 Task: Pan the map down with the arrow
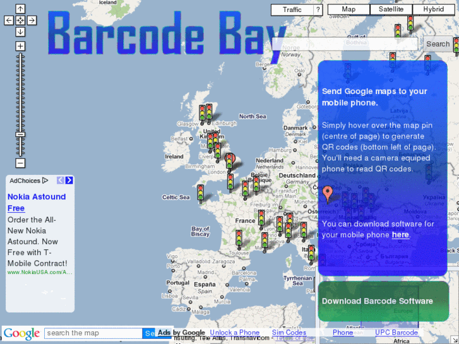point(20,32)
